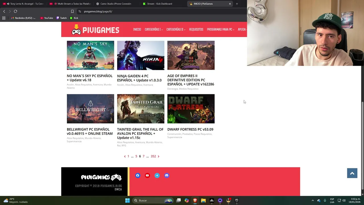This screenshot has height=205, width=364.
Task: Open Recibidos Gmail bookmark
Action: pos(23,18)
